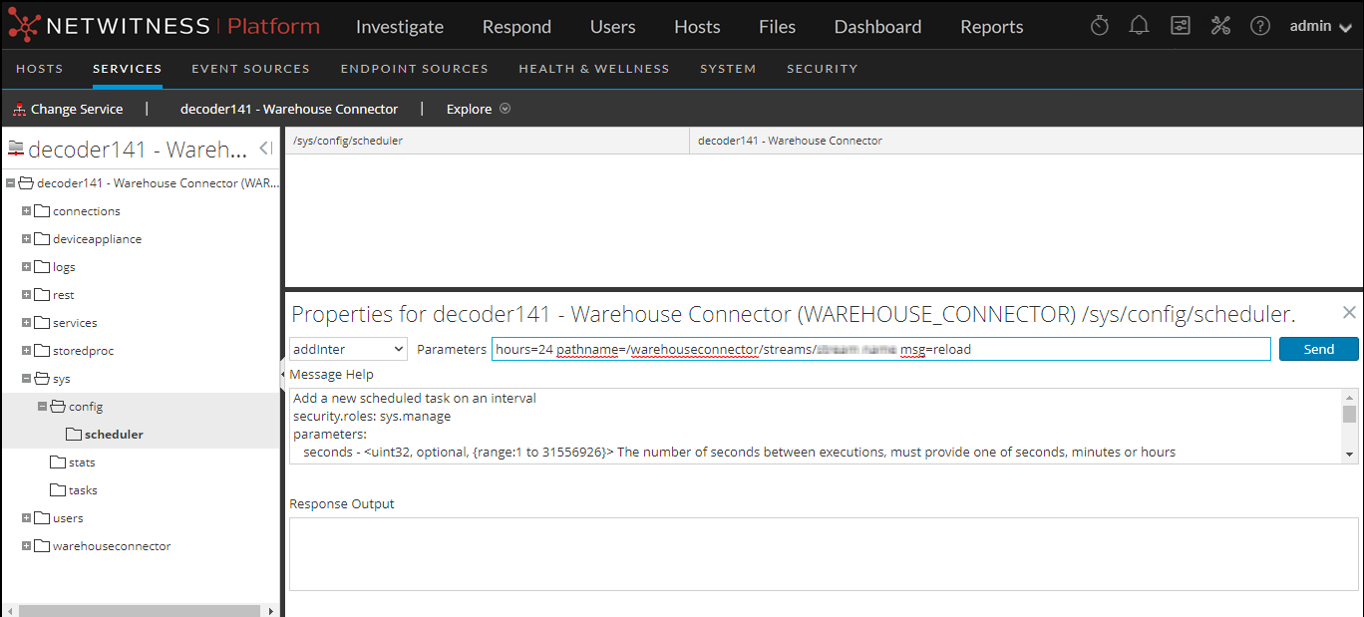Close the Properties panel with X

(1349, 313)
